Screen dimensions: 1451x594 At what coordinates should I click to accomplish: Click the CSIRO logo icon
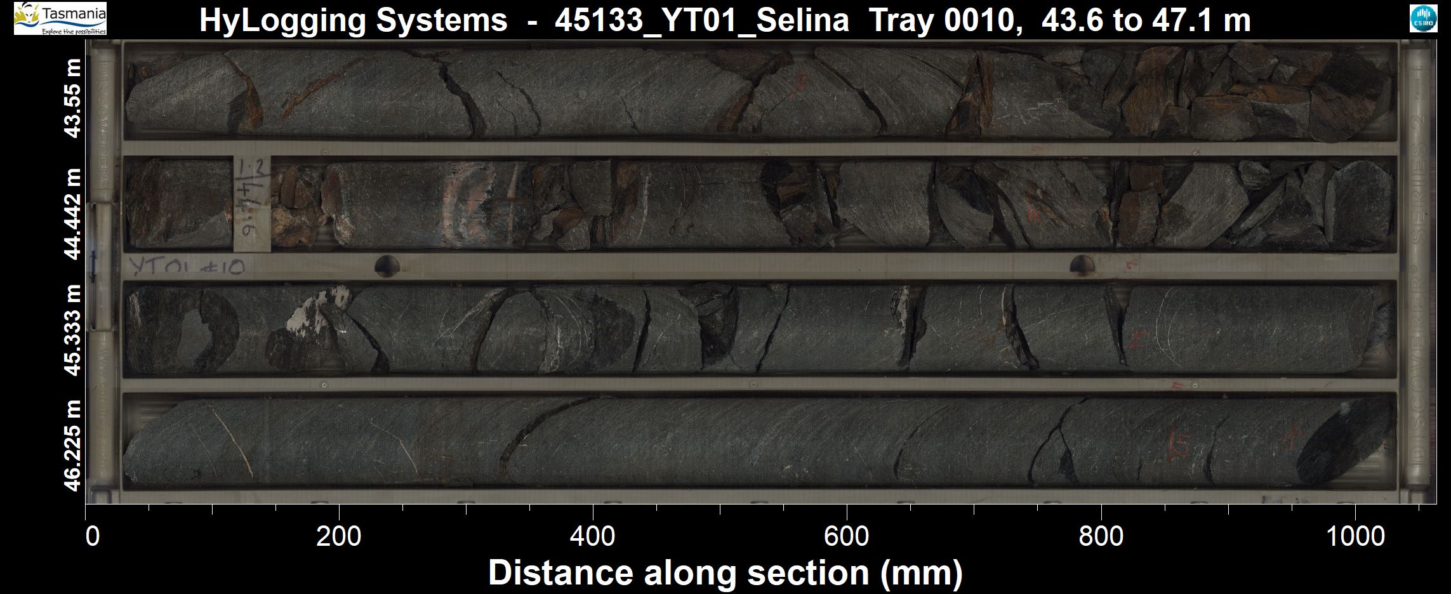coord(1422,19)
